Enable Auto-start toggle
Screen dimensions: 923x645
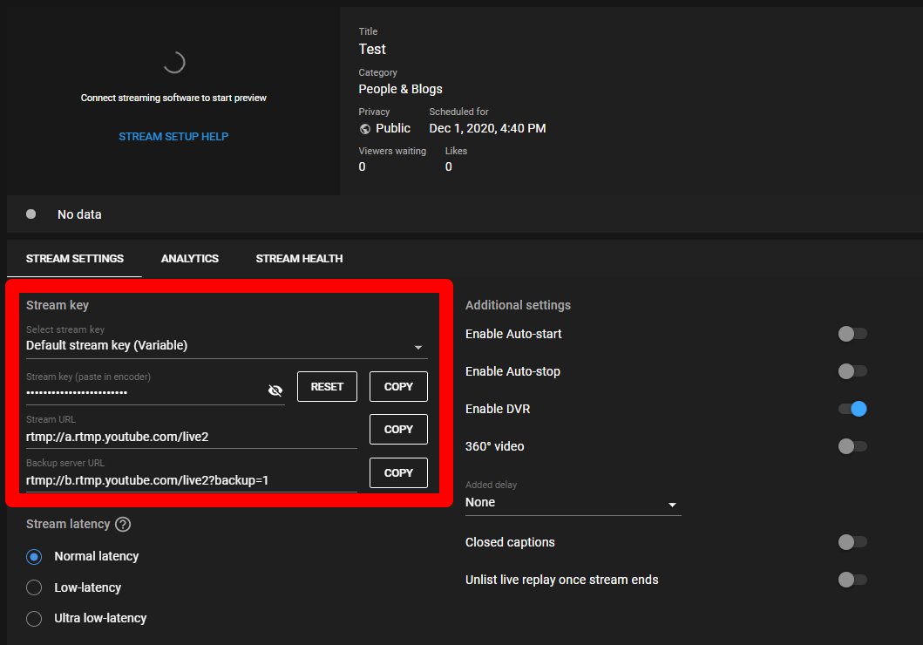coord(852,334)
